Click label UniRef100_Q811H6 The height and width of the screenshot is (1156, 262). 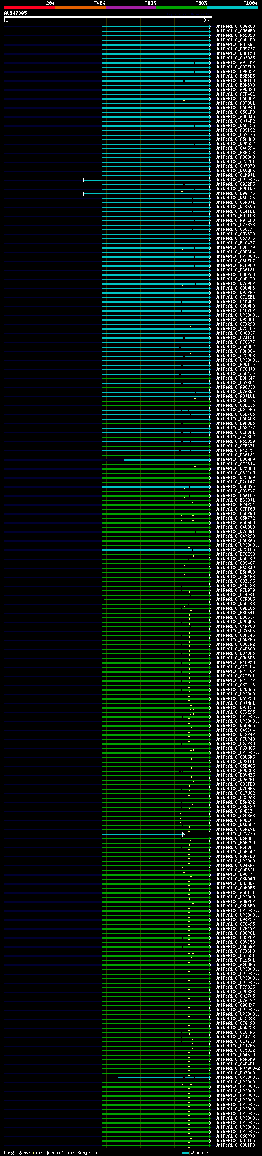[235, 1140]
